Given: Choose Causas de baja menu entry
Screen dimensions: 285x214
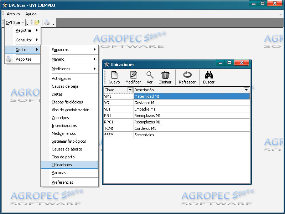Looking at the screenshot, I should pyautogui.click(x=69, y=86).
